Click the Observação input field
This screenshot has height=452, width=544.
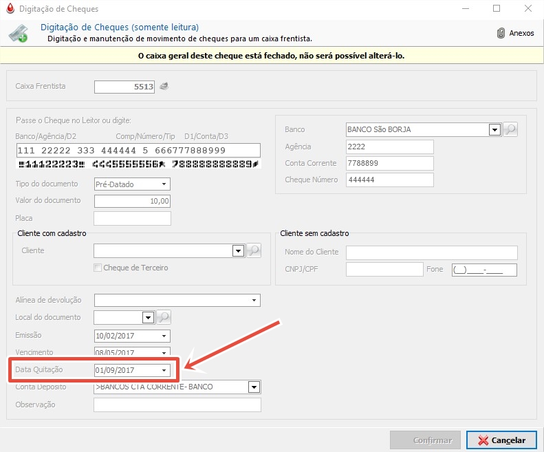click(177, 405)
